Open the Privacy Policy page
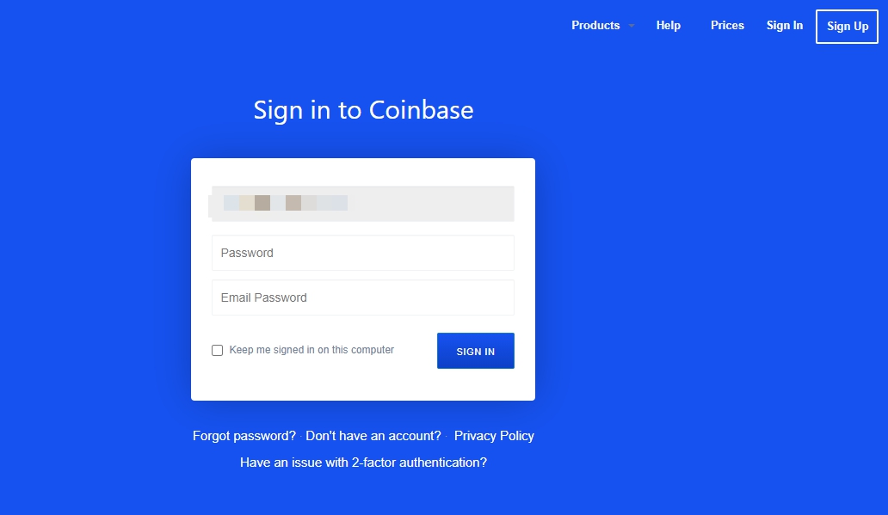Viewport: 888px width, 515px height. coord(494,436)
